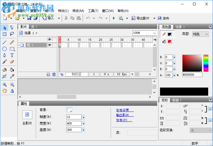This screenshot has height=146, width=213.
Task: Open the 工具(T) menu
Action: (x=93, y=11)
